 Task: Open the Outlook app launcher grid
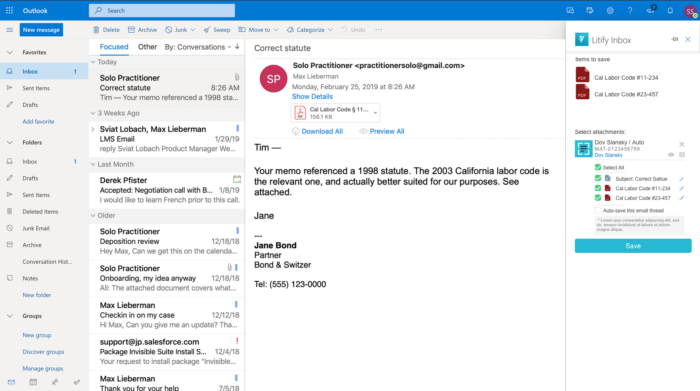click(10, 10)
